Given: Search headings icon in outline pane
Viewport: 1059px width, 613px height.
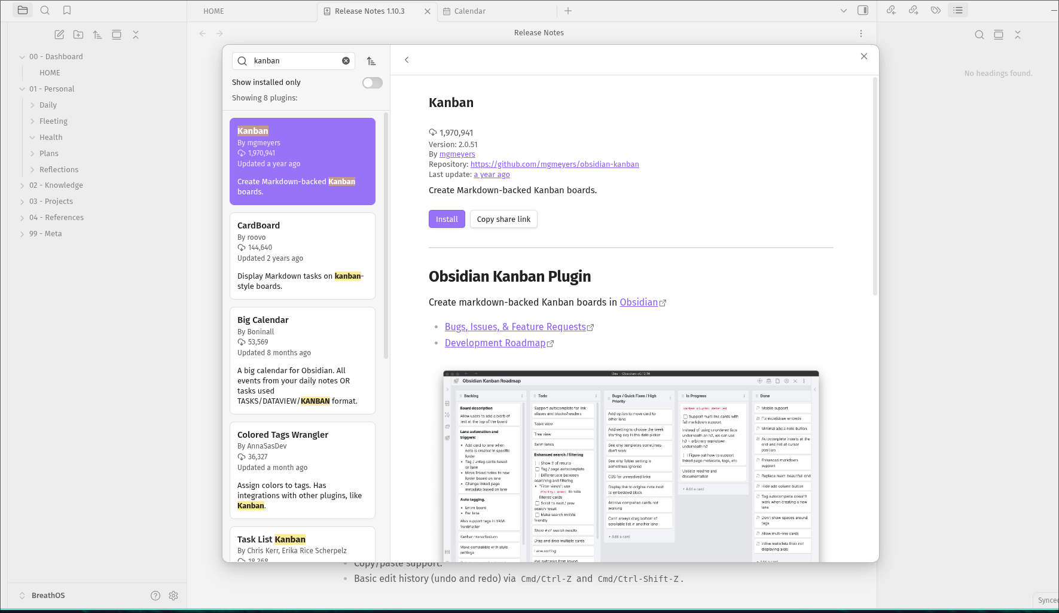Looking at the screenshot, I should (x=979, y=35).
